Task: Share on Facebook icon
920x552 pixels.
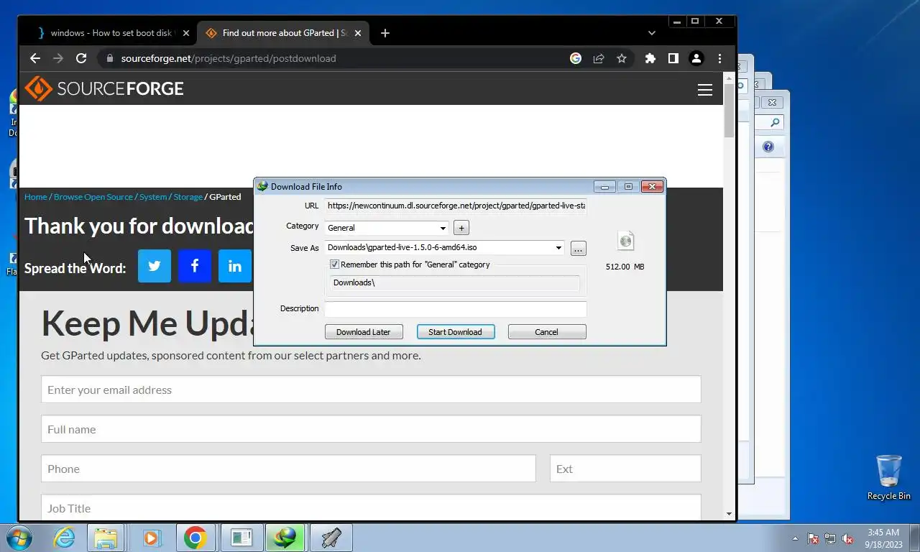Action: (x=195, y=266)
